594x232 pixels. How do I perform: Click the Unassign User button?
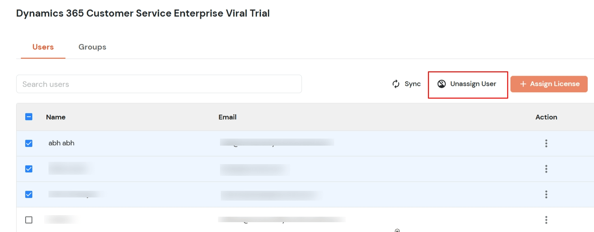click(467, 84)
